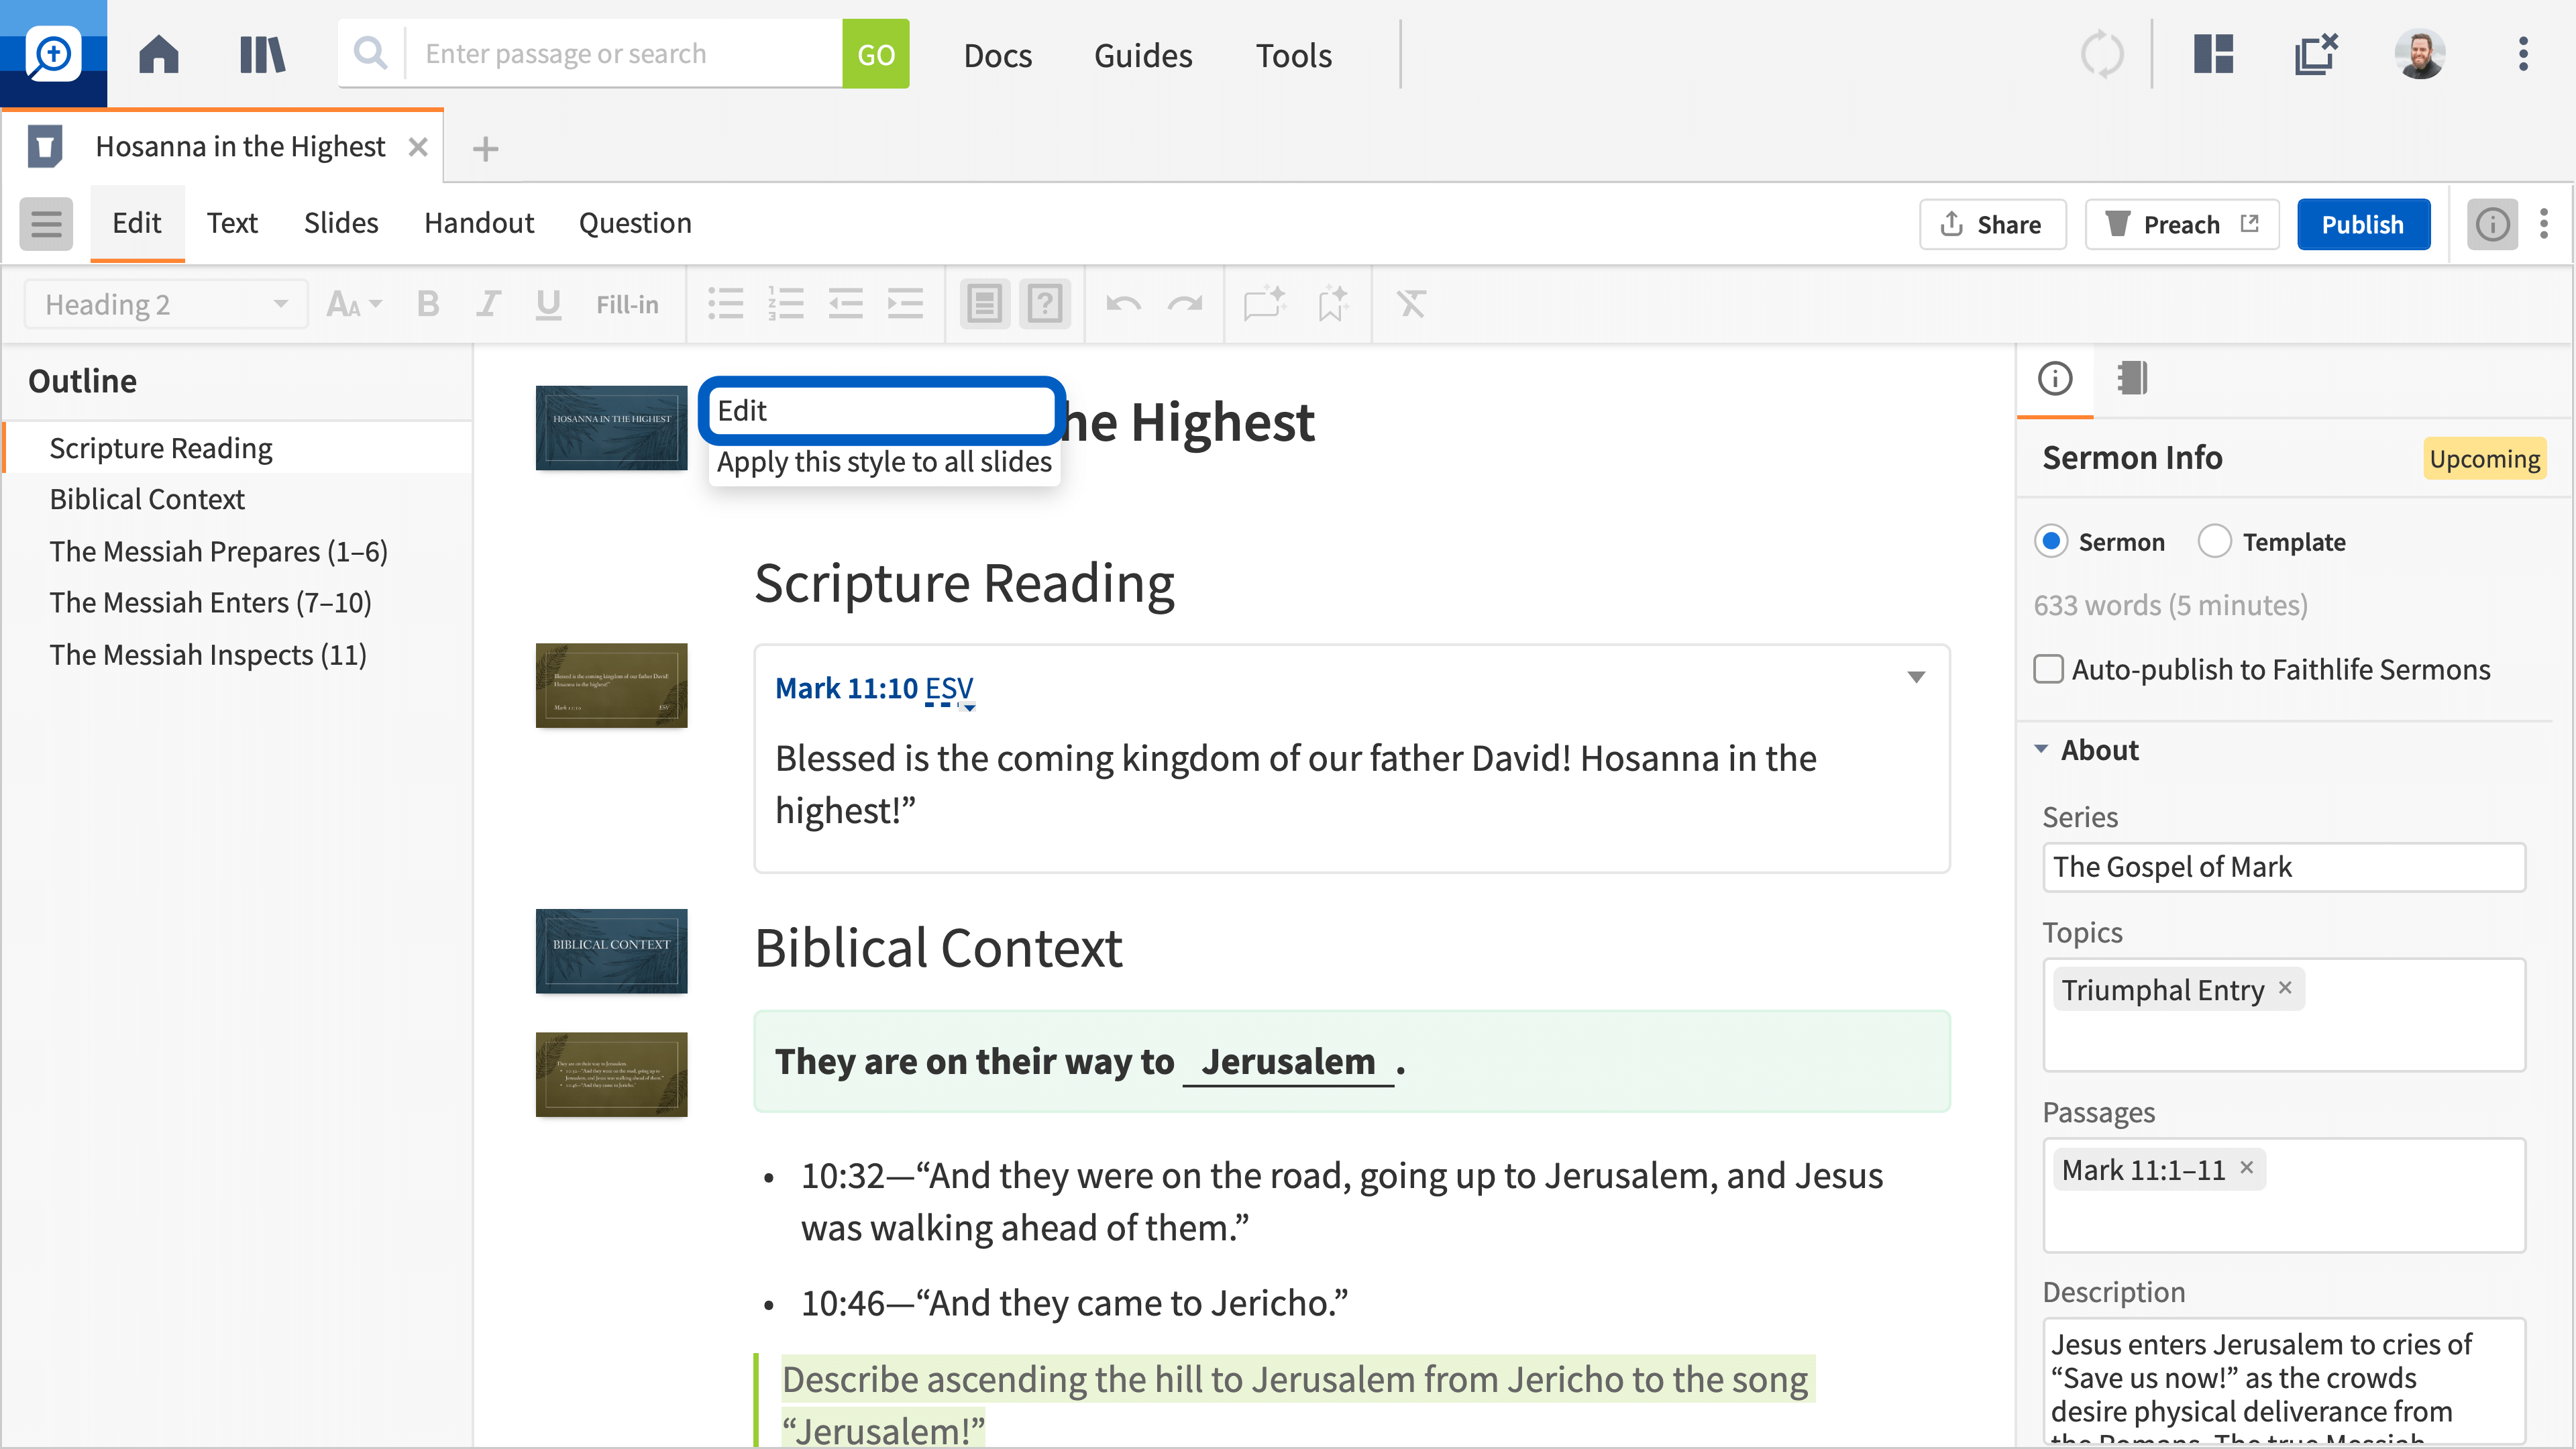
Task: Open the Docs menu
Action: click(998, 55)
